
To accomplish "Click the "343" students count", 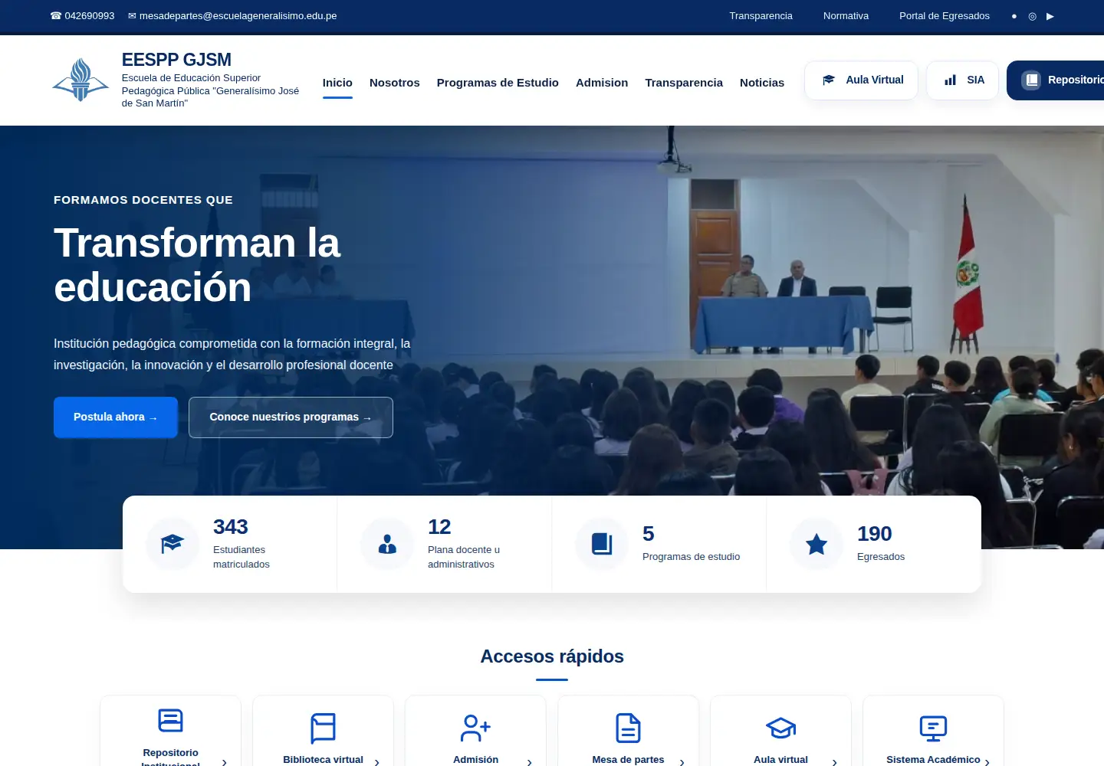I will pos(230,527).
